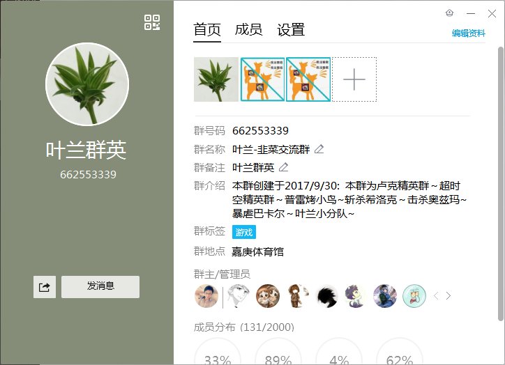
Task: Click group name 叶兰-韭菜交流群
Action: point(271,149)
